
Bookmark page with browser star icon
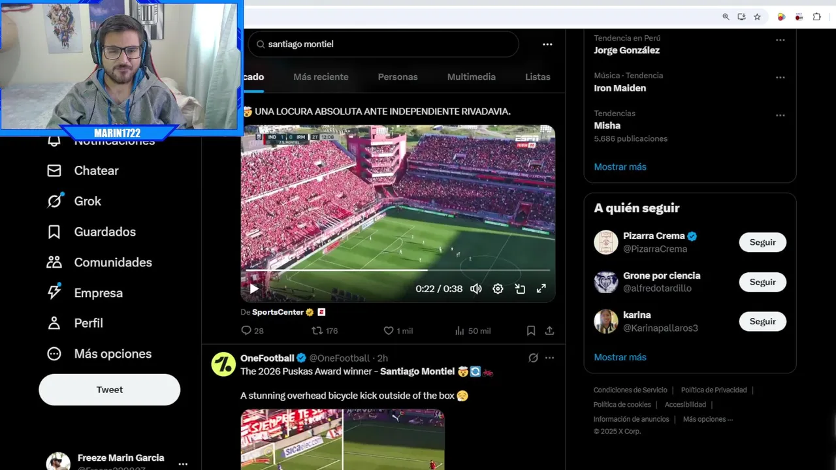(757, 17)
